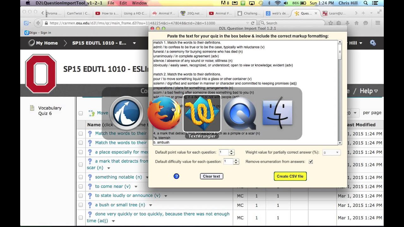
Task: Switch to the Learn@U browser tab
Action: click(x=335, y=13)
